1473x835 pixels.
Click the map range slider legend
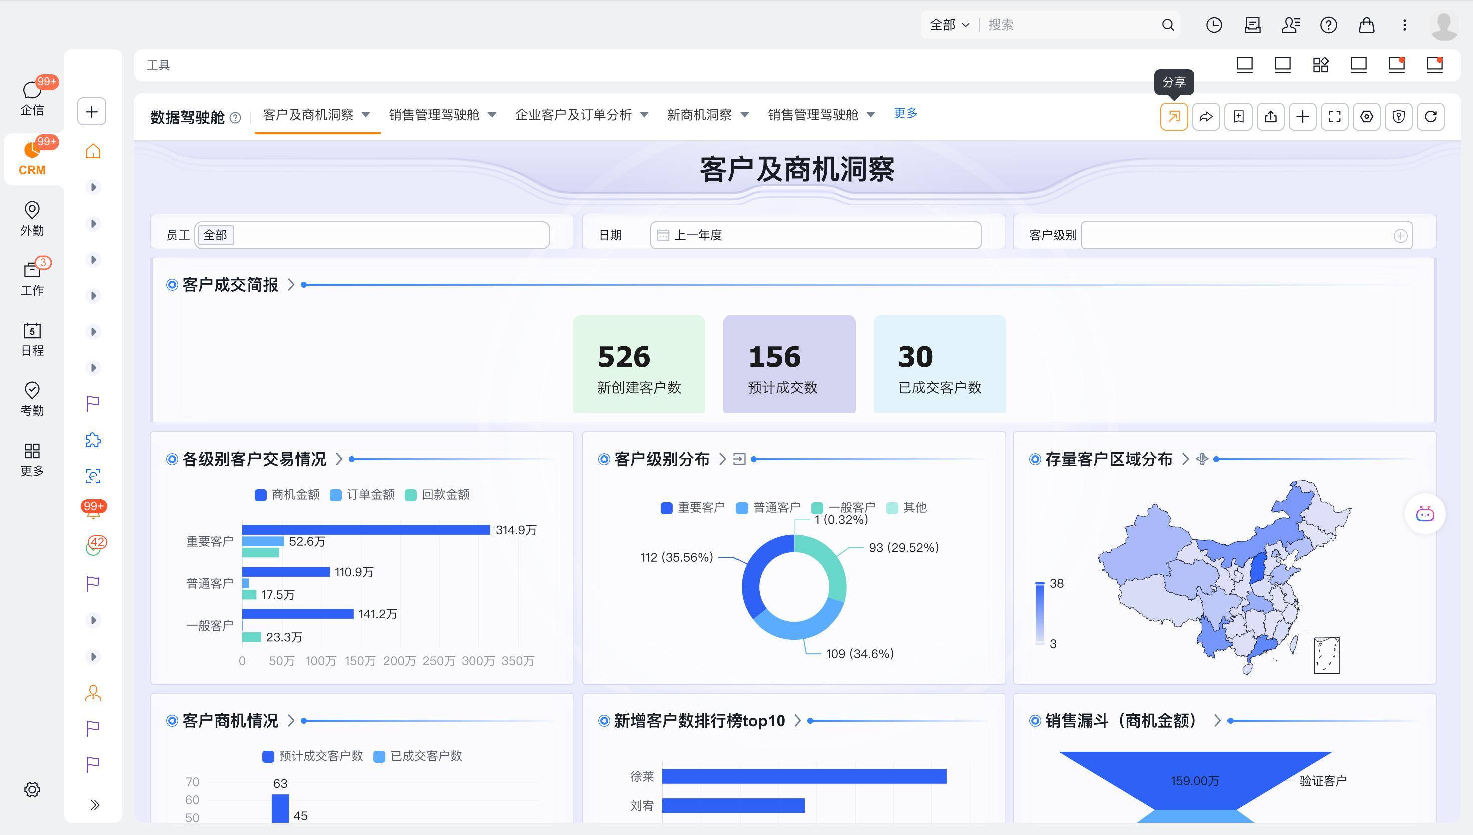pyautogui.click(x=1040, y=613)
